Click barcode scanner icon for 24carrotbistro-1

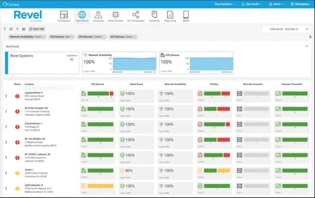point(239,124)
